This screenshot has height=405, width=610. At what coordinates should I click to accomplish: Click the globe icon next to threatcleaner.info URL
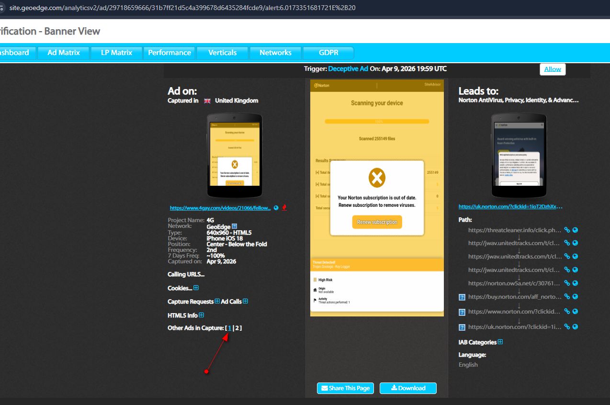pyautogui.click(x=575, y=230)
